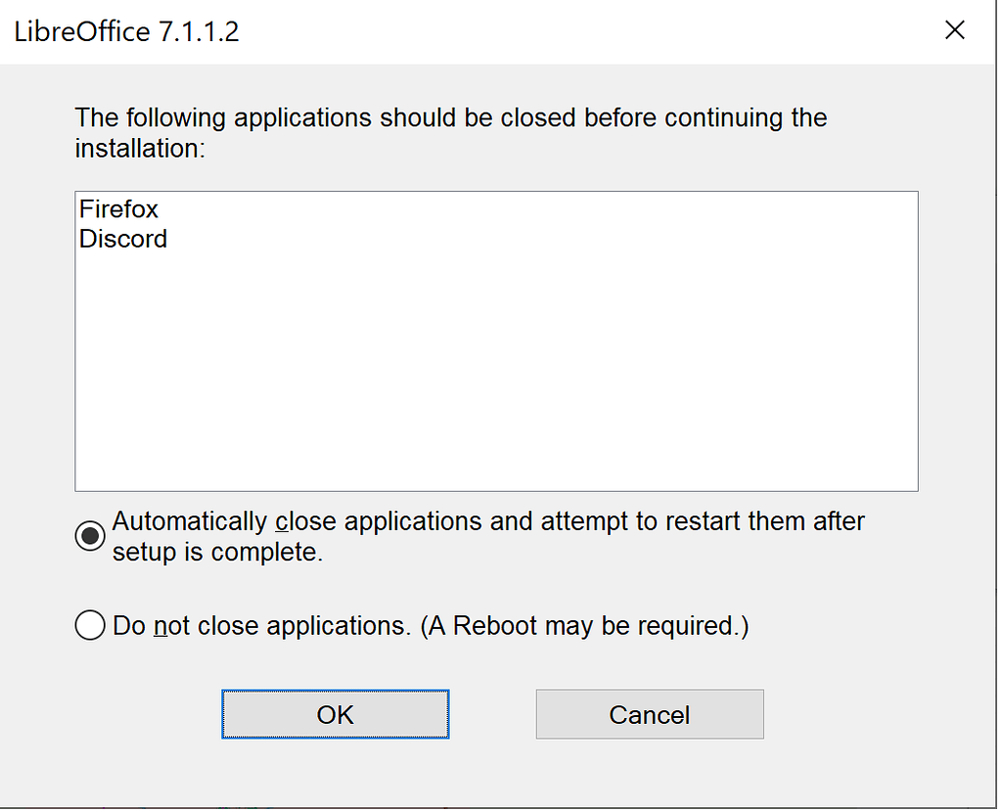Viewport: 1002px width, 810px height.
Task: Choose to restart applications after setup completes
Action: [x=89, y=536]
